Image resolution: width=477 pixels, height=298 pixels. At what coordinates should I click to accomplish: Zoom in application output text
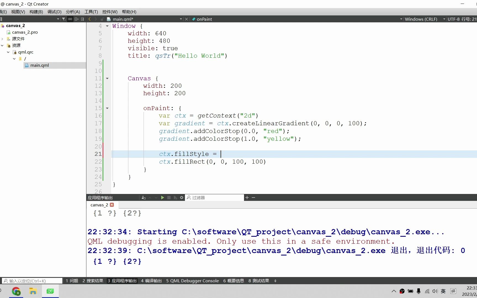tap(247, 198)
